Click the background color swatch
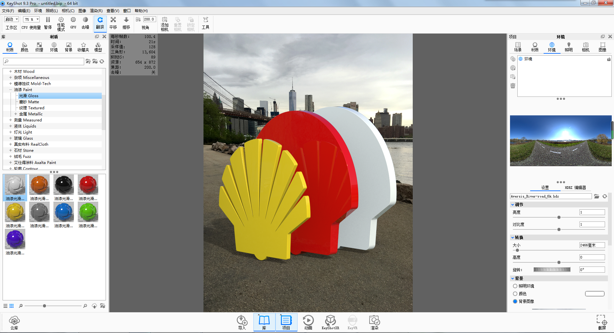This screenshot has width=614, height=333. coord(595,294)
